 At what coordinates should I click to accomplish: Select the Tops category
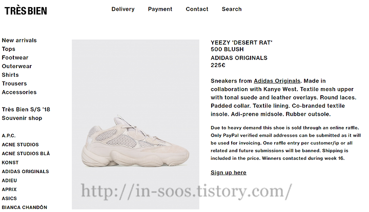point(9,49)
